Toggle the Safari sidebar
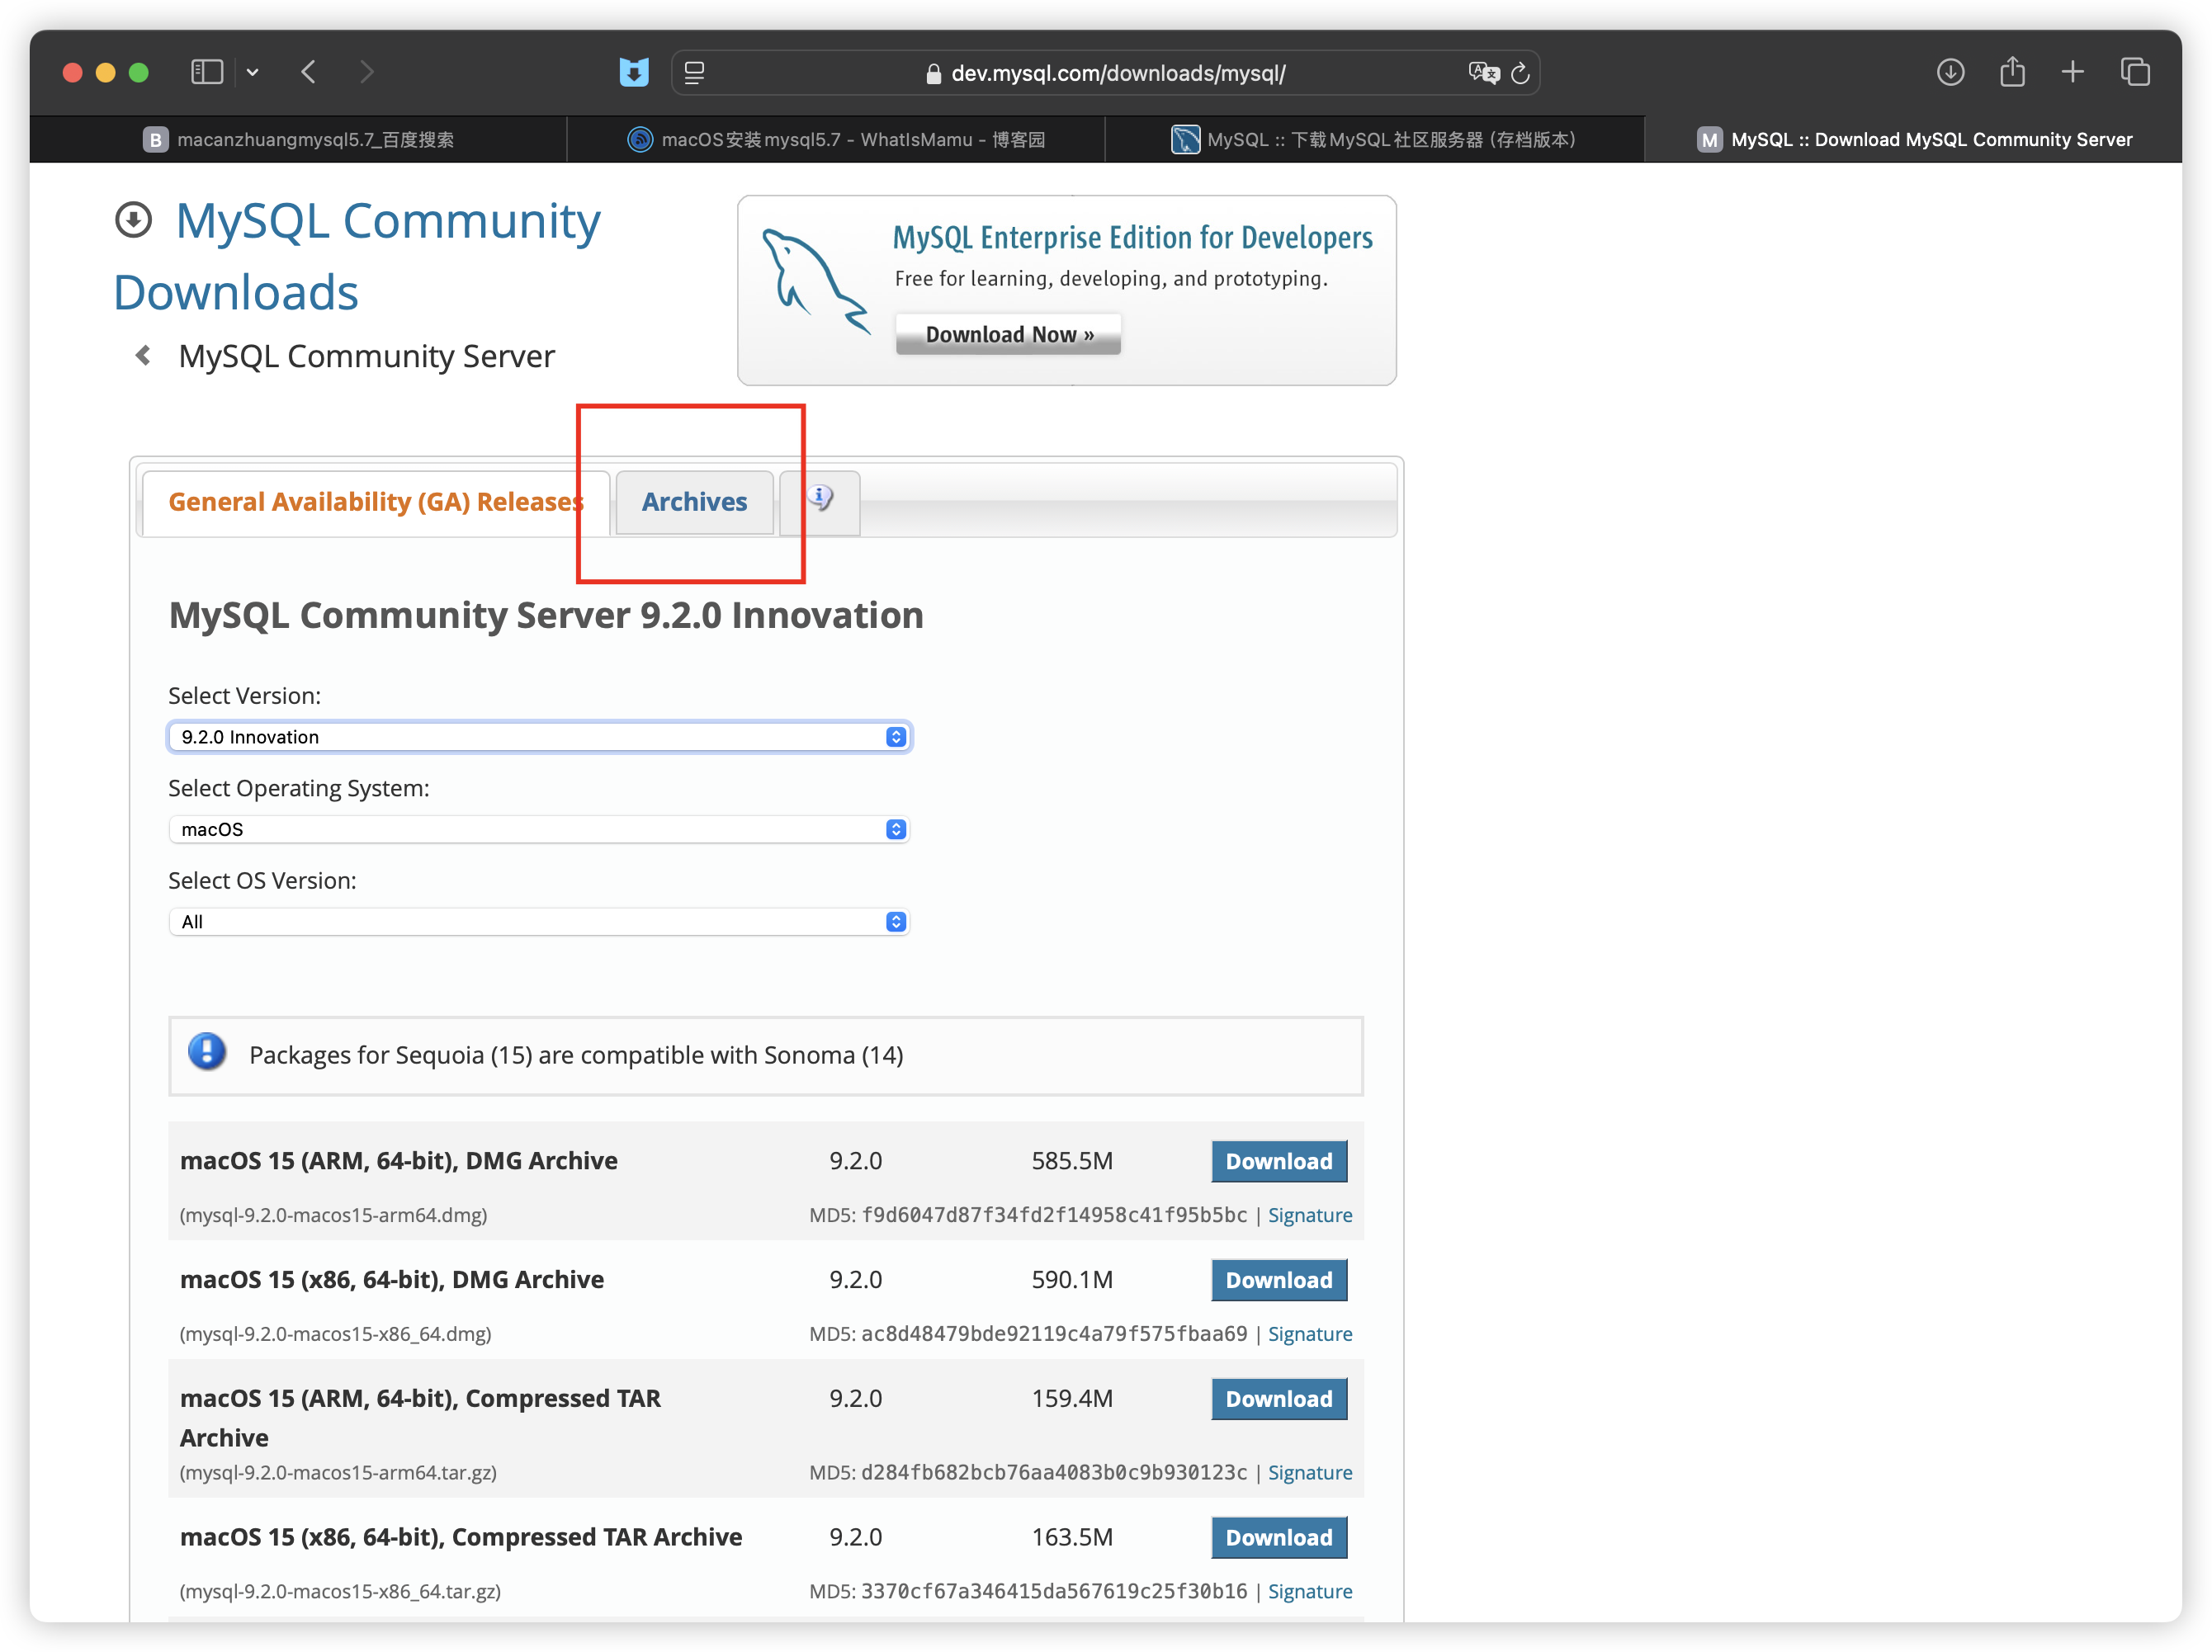Screen dimensions: 2212x1652 [x=207, y=72]
